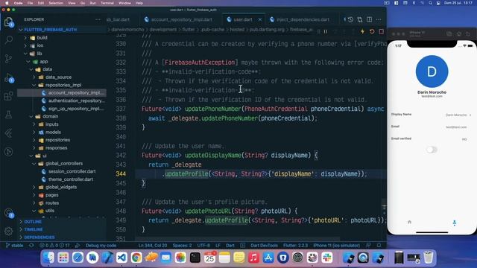The image size is (477, 268).
Task: Open the Selection menu
Action: pyautogui.click(x=56, y=3)
